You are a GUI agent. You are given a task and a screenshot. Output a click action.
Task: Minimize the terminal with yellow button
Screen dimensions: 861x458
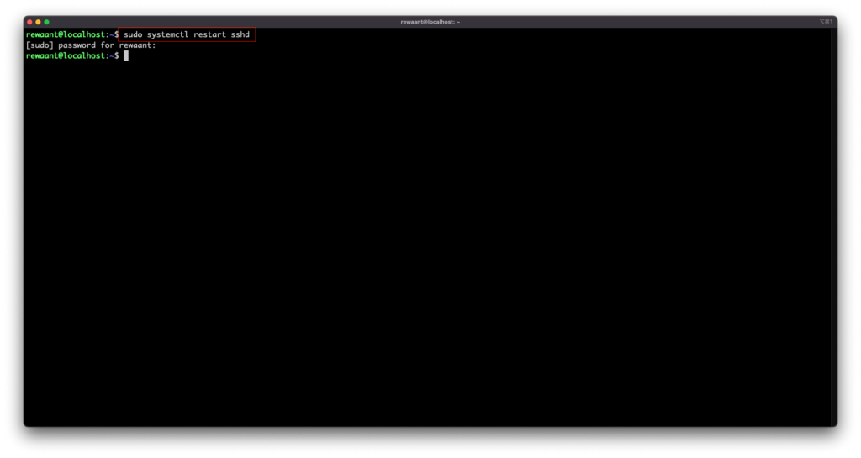[x=38, y=22]
